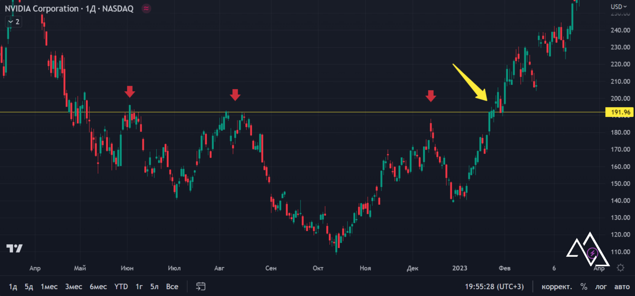Open the USD currency dropdown

(x=619, y=6)
